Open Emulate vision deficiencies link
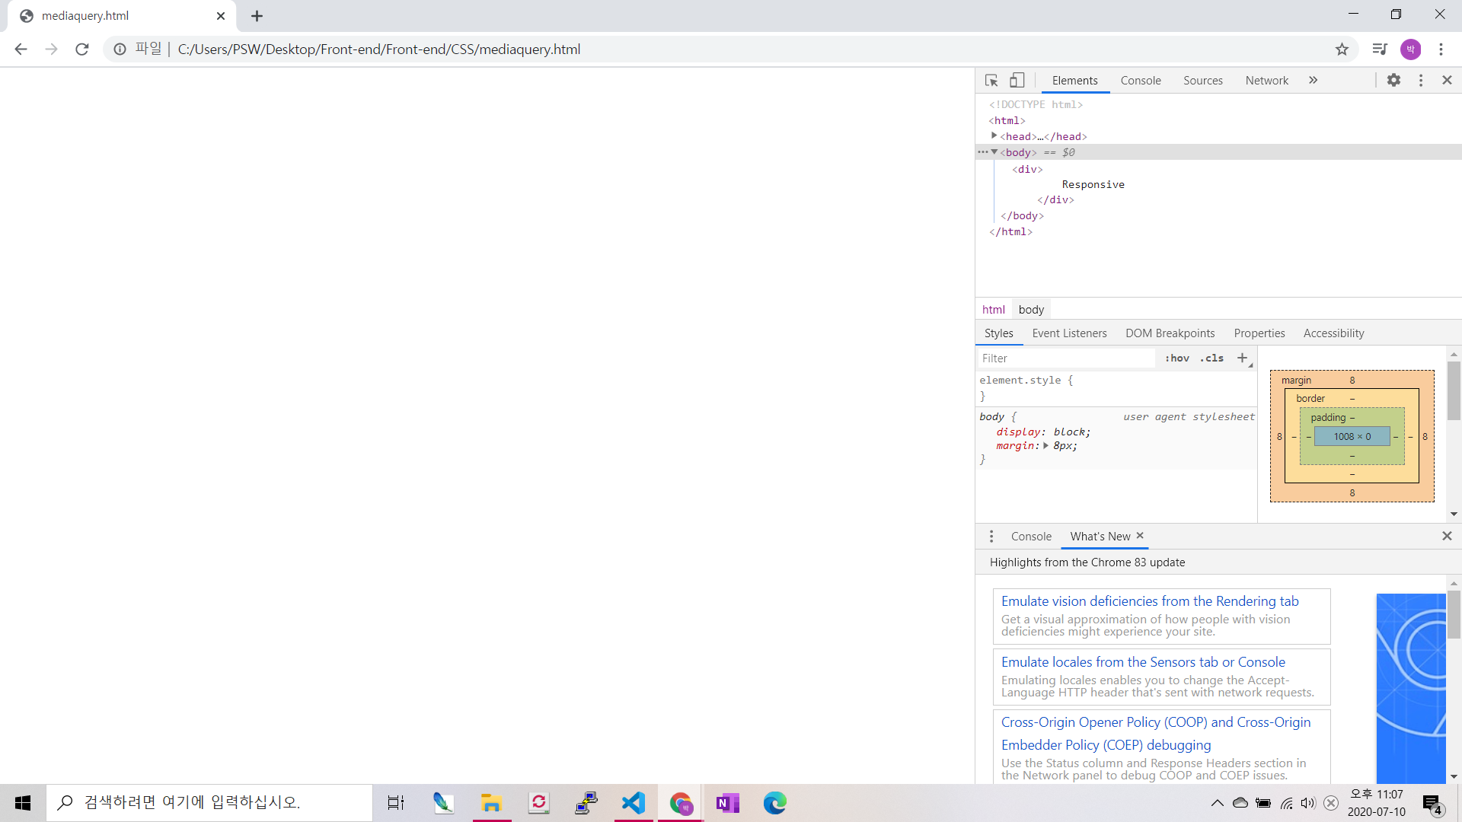Screen dimensions: 1462x822 click(1150, 601)
